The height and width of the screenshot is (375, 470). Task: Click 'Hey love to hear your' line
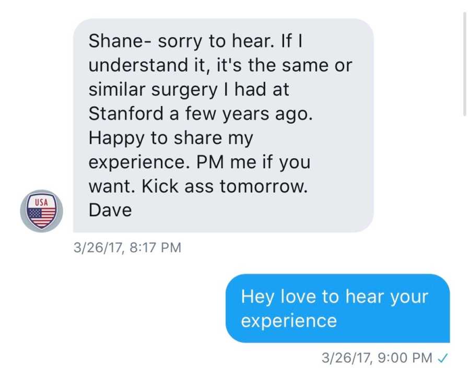335,297
